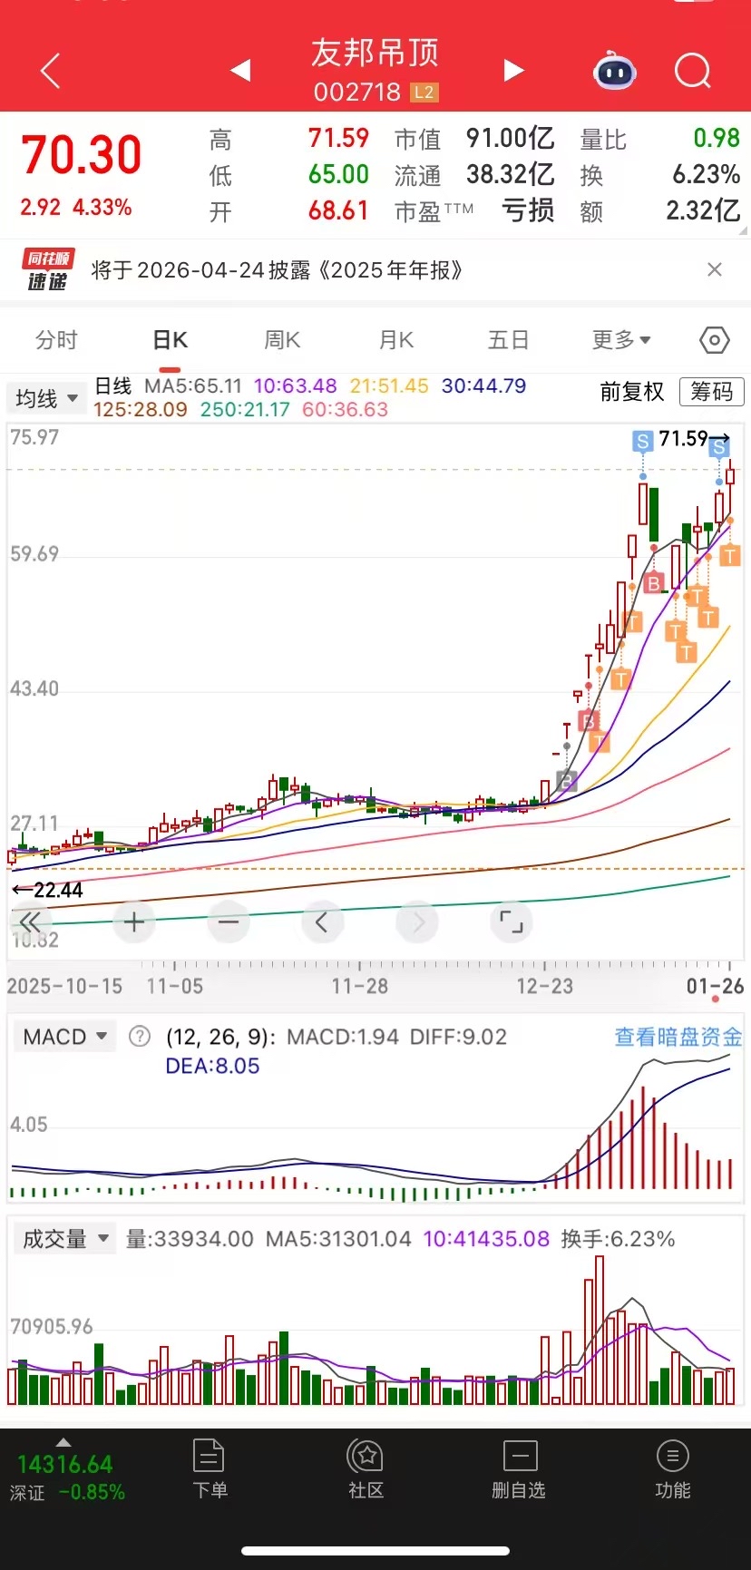Screen dimensions: 751x1570
Task: Select the 日K tab
Action: 170,340
